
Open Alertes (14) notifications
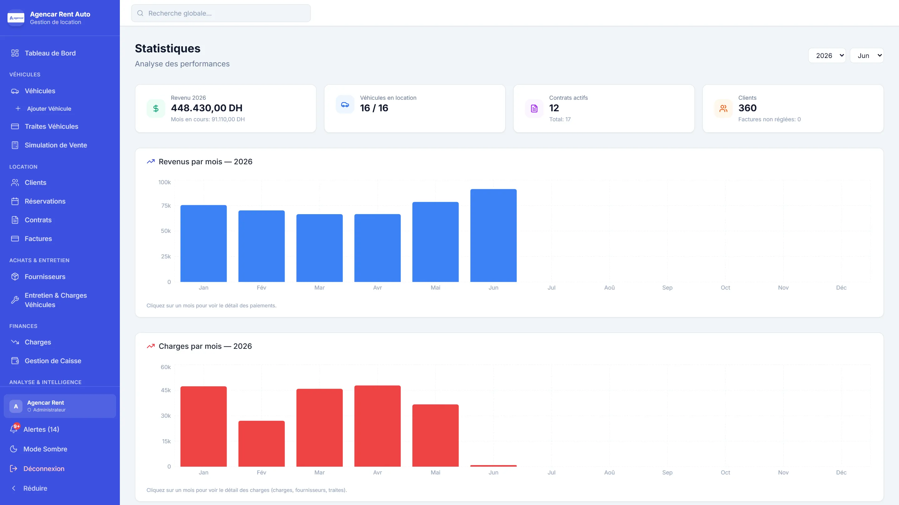[60, 429]
